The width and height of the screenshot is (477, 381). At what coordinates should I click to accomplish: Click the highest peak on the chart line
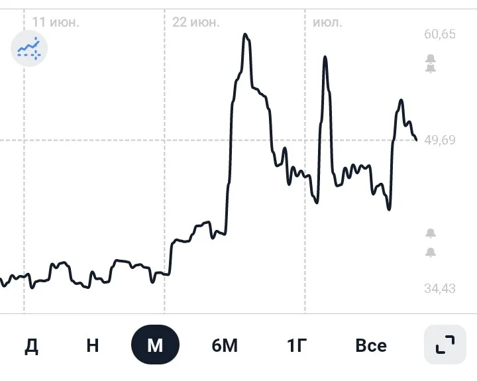coord(245,34)
